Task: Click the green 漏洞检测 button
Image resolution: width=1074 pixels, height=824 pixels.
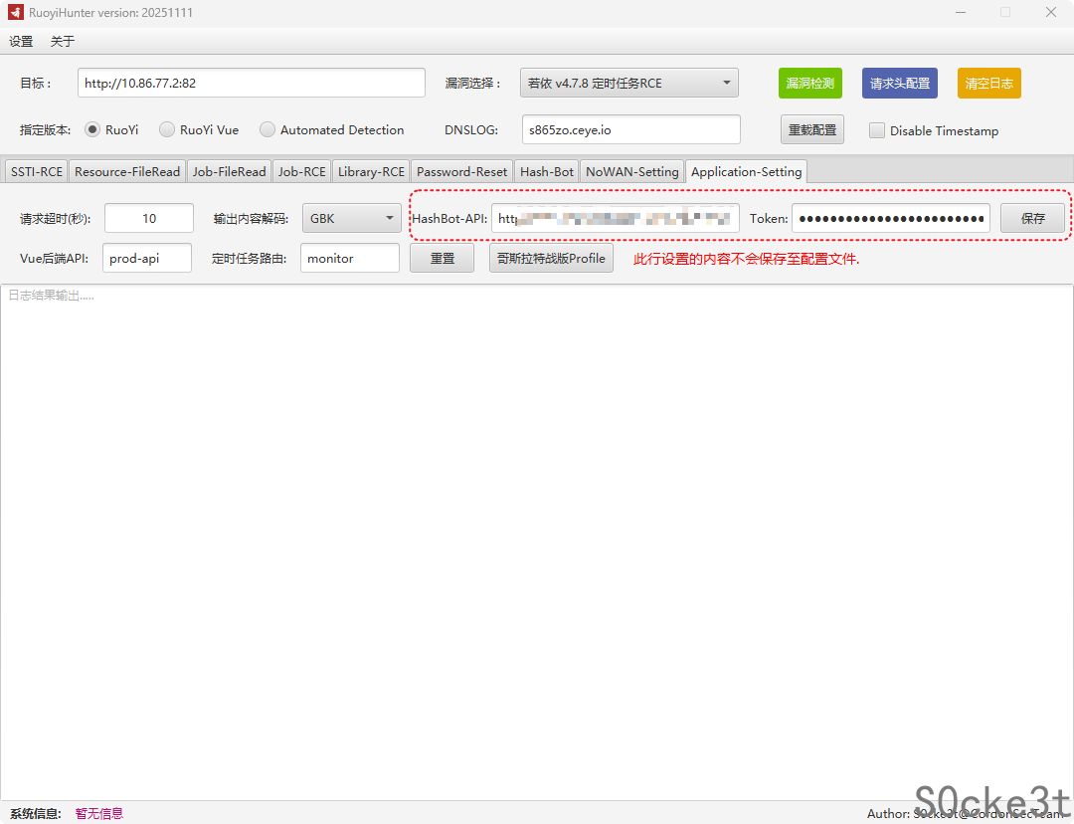Action: (810, 83)
